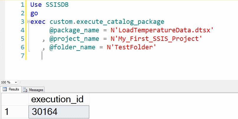Select row 1 header in results grid
Viewport: 238px width, 119px height.
tap(14, 112)
